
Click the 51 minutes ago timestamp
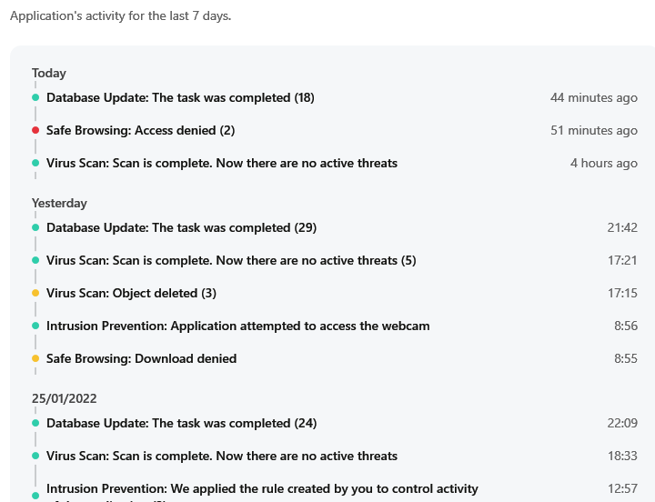pyautogui.click(x=593, y=130)
